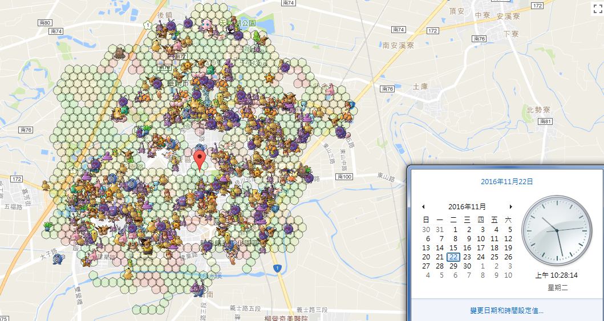Select the Koffing with pink orb by 東山五路
The image size is (604, 321).
341,132
